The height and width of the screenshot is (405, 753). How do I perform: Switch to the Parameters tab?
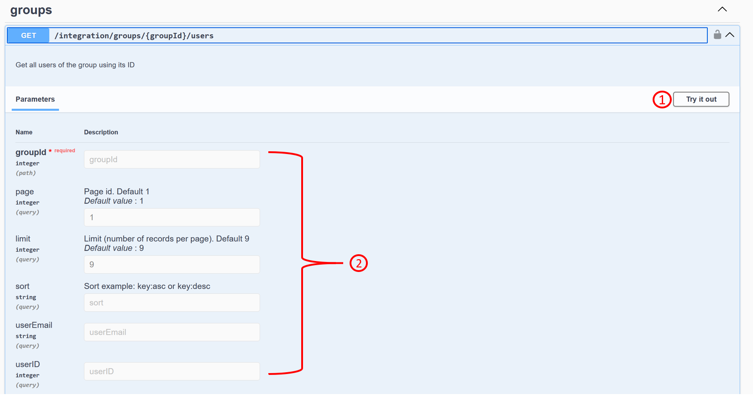pos(35,99)
